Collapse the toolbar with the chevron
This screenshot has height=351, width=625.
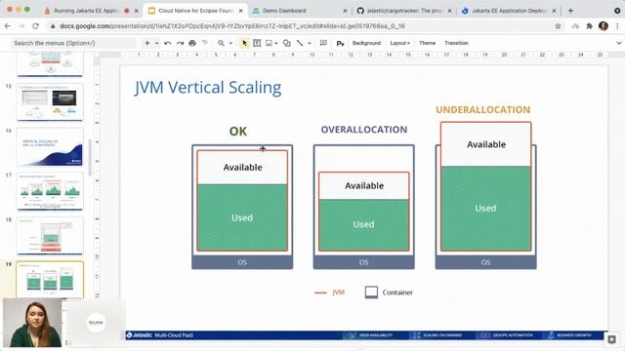click(618, 43)
